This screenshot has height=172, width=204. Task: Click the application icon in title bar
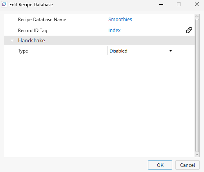4,5
